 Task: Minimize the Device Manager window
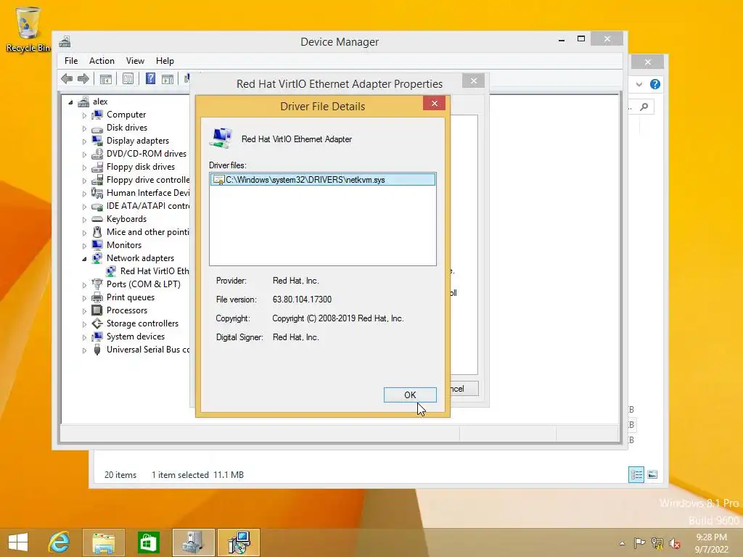pyautogui.click(x=562, y=40)
